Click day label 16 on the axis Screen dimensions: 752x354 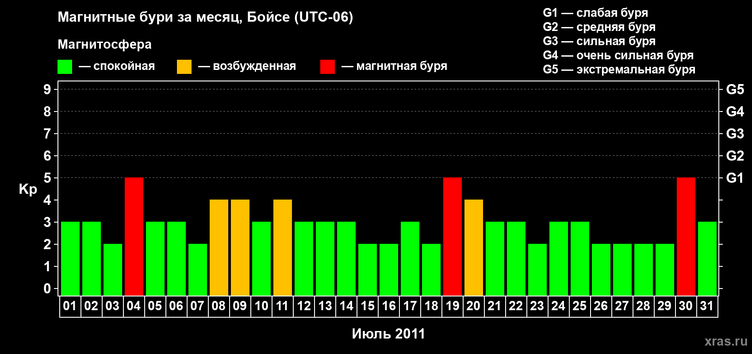pos(388,306)
